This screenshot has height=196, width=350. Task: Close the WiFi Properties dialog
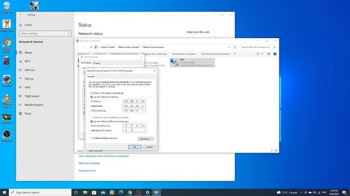[142, 57]
